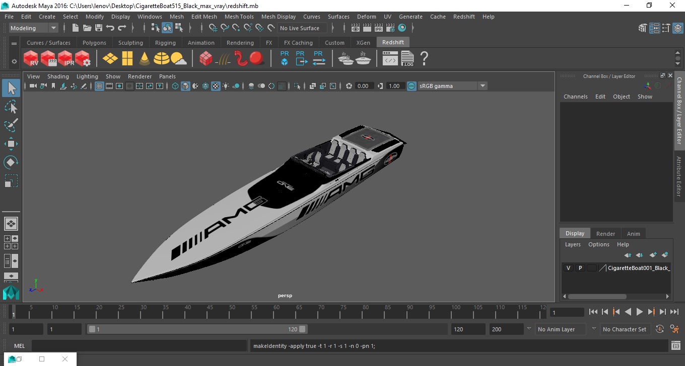685x366 pixels.
Task: Open the Modeling menu set dropdown
Action: (33, 28)
